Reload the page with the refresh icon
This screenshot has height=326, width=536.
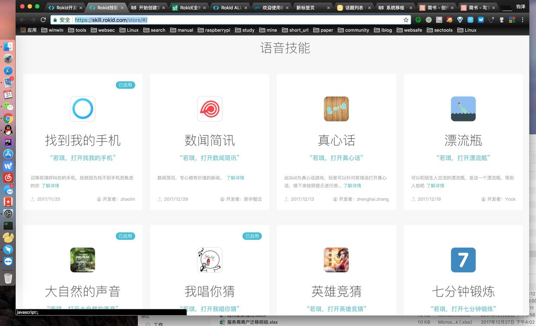click(x=43, y=20)
